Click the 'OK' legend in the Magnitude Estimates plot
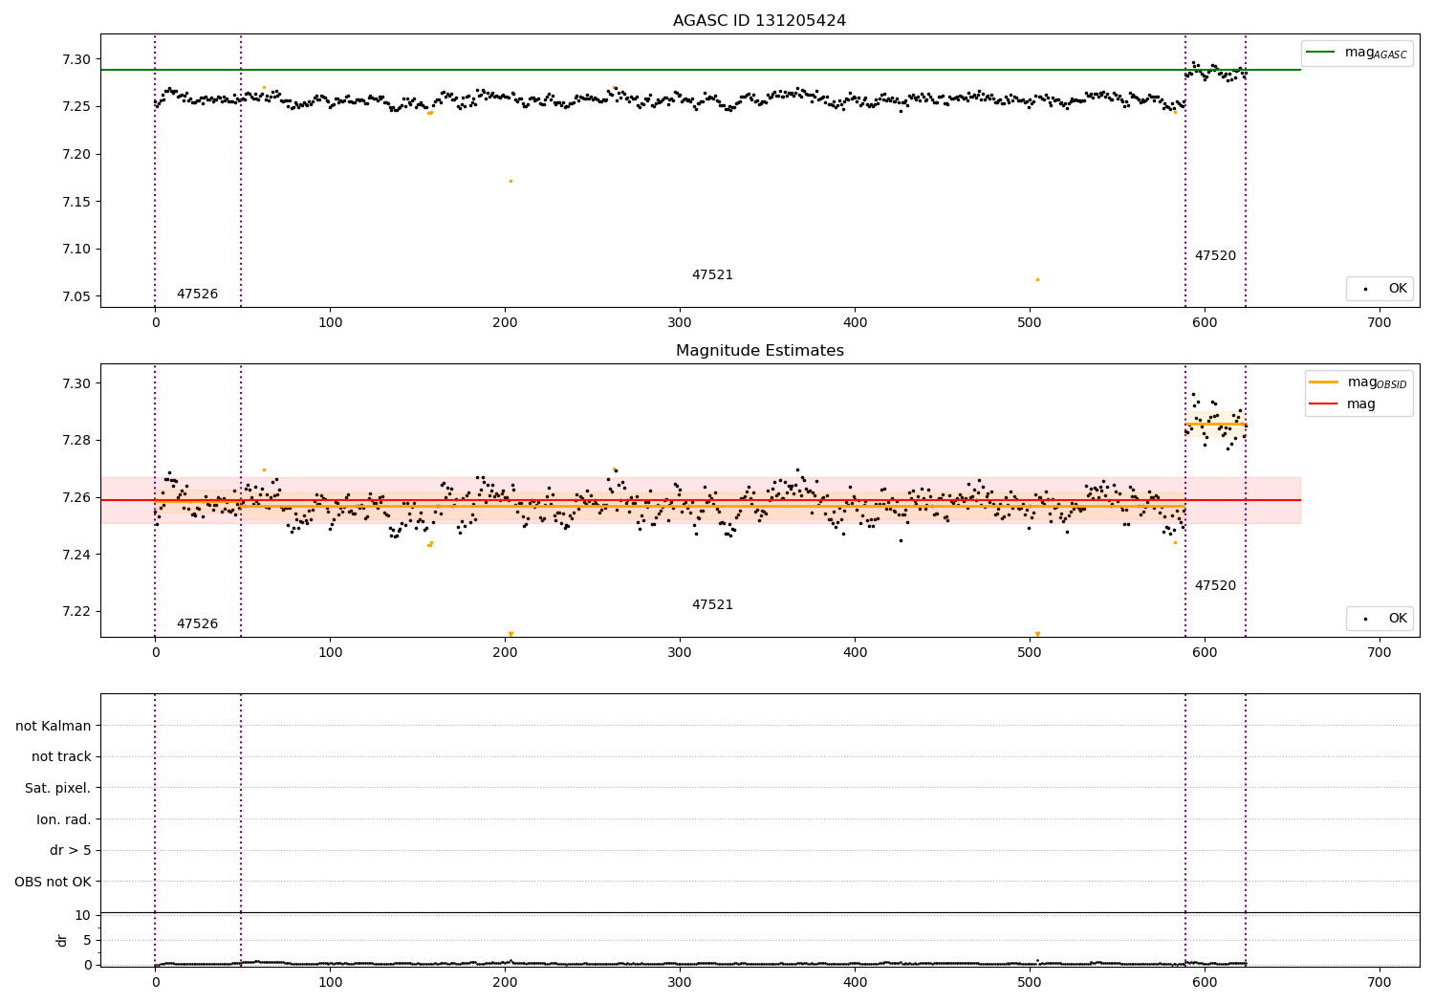Screen dimensions: 1434x1004 pos(1380,619)
